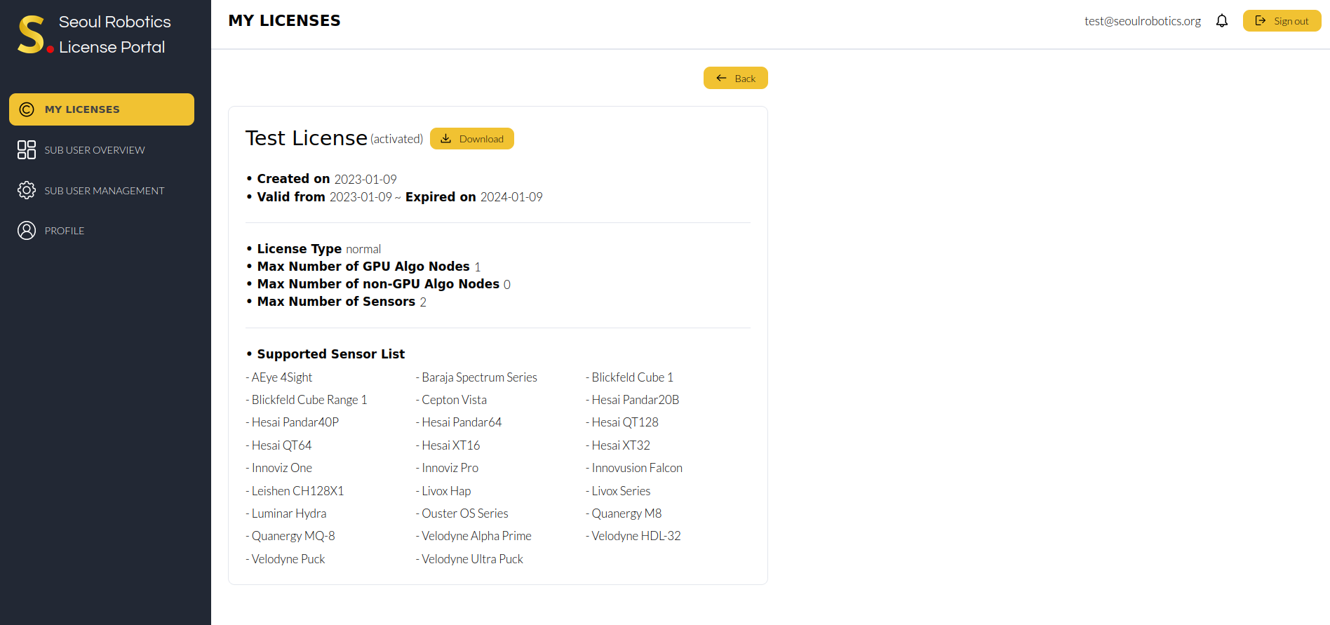Click Velodyne Alpha Prime entry
The image size is (1330, 625).
pos(473,536)
